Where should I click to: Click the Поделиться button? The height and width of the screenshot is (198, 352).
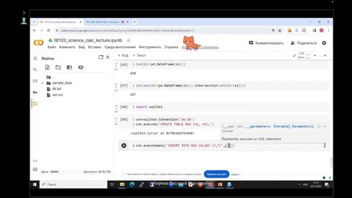coord(304,43)
